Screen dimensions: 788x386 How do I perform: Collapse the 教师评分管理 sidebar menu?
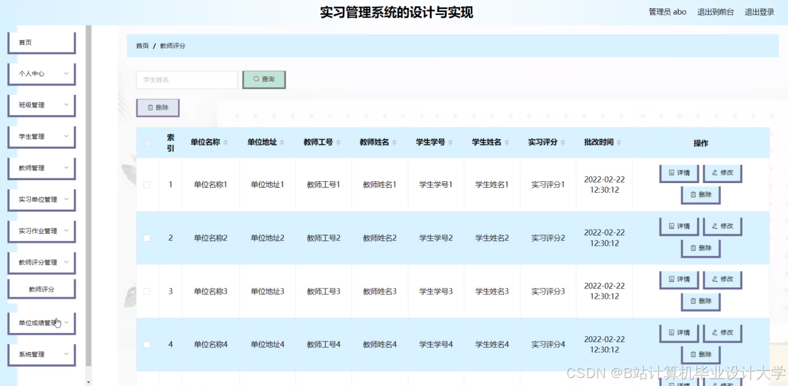click(42, 263)
